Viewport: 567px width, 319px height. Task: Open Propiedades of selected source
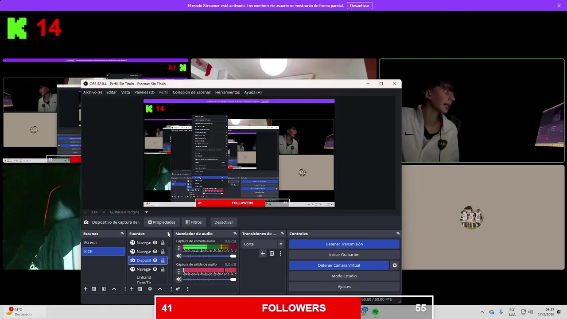(162, 222)
